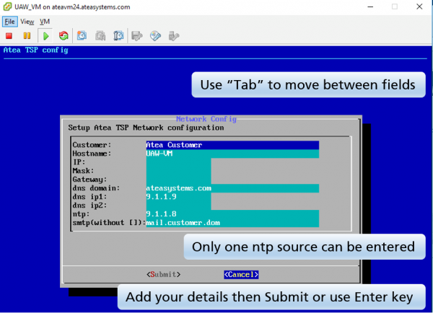
Task: Activate the Submit button
Action: coord(164,274)
